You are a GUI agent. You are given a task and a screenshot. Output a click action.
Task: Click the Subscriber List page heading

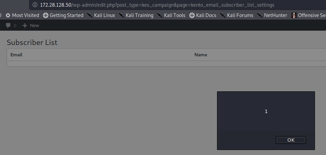click(x=32, y=42)
